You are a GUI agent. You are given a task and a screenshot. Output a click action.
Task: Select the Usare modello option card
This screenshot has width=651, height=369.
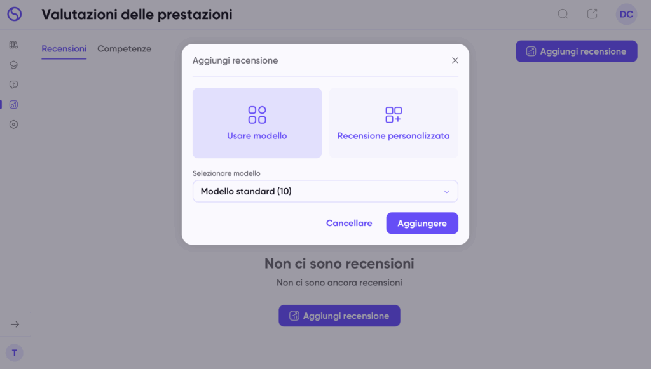(257, 123)
